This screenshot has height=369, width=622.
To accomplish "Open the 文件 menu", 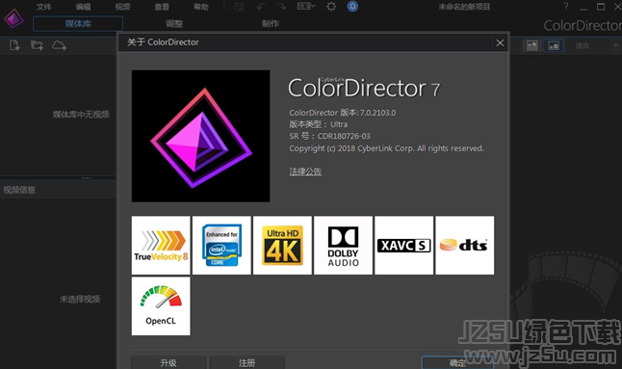I will (44, 7).
